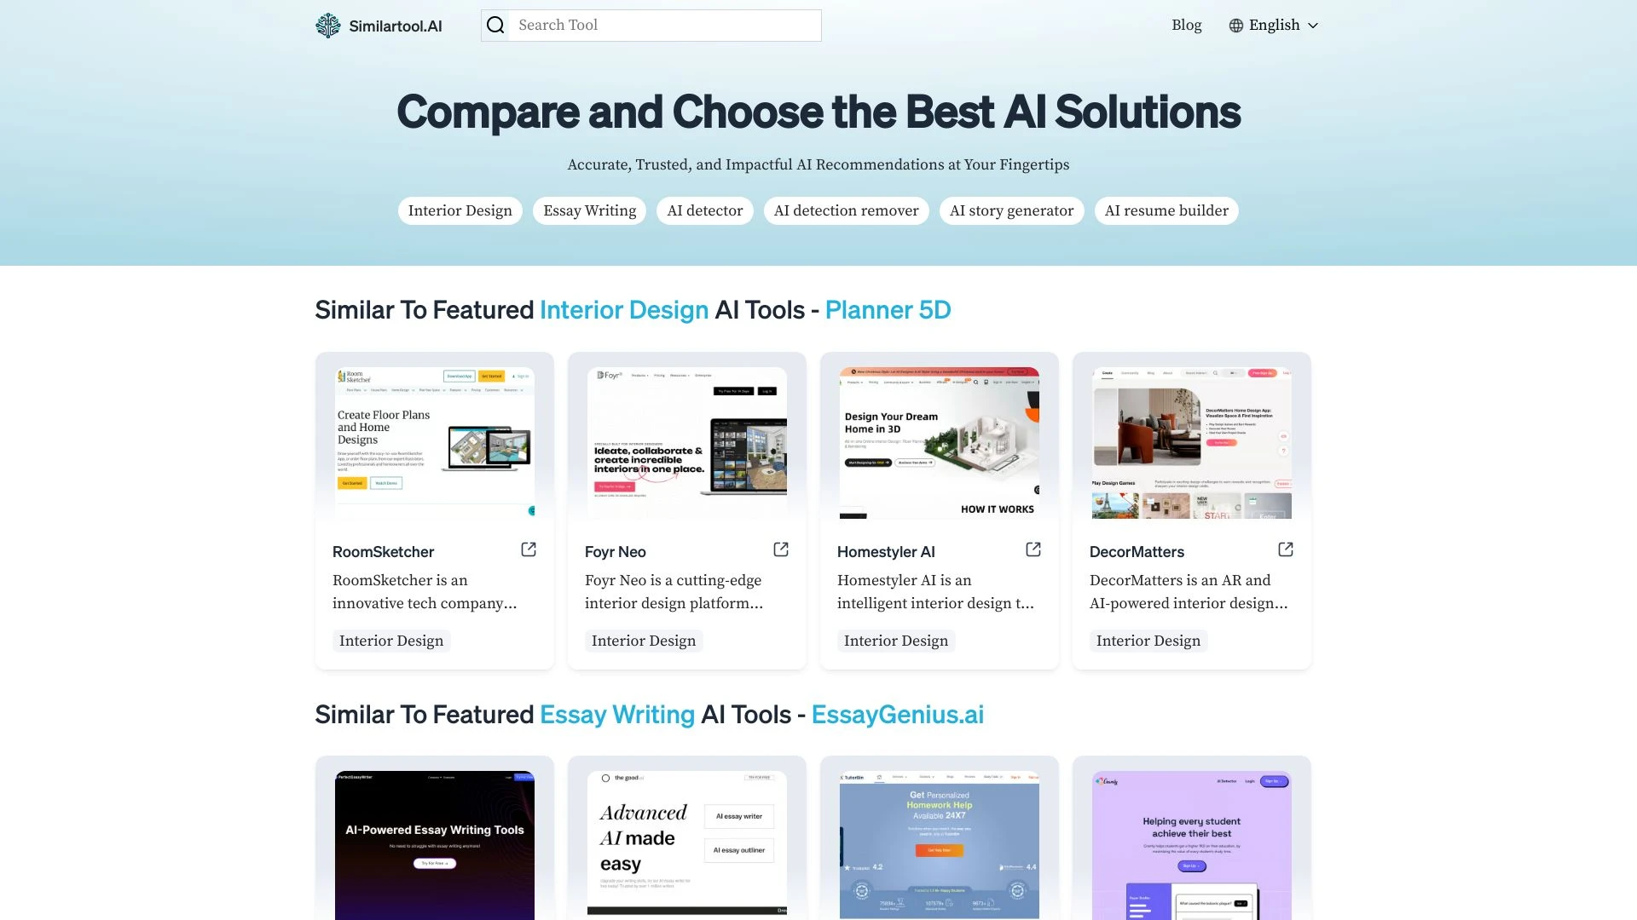Screen dimensions: 1637x920
Task: Expand language selection chevron menu
Action: (1315, 25)
